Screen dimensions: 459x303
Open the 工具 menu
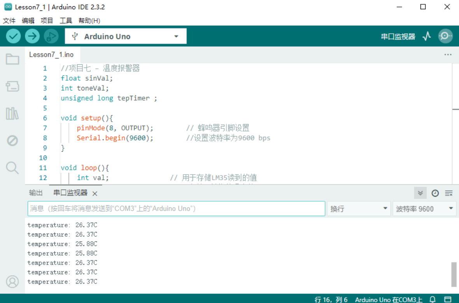(66, 21)
